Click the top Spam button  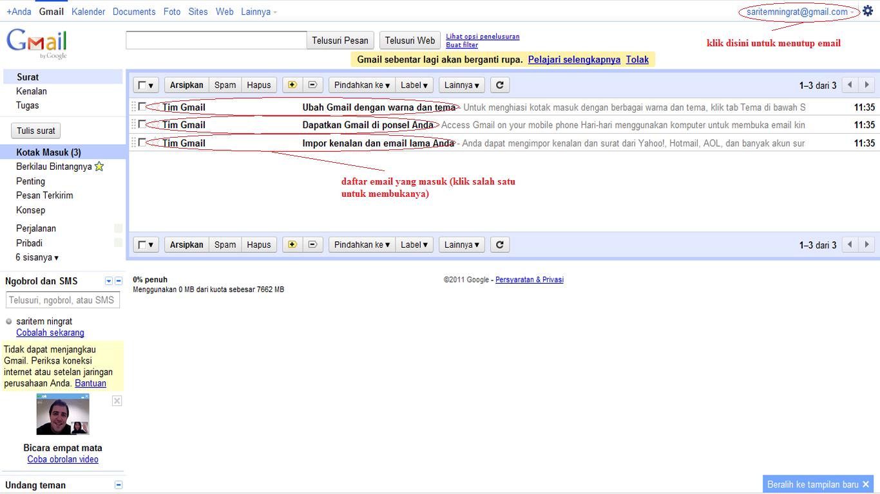click(225, 85)
